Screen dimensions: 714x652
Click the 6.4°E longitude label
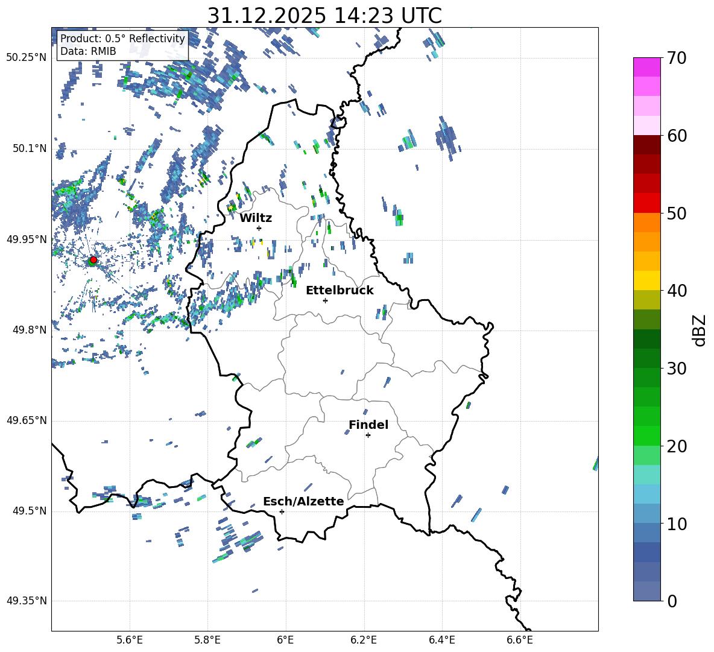tap(441, 640)
